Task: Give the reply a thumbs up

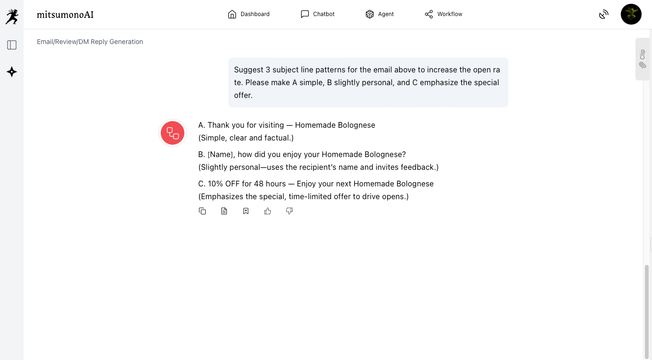Action: click(268, 211)
